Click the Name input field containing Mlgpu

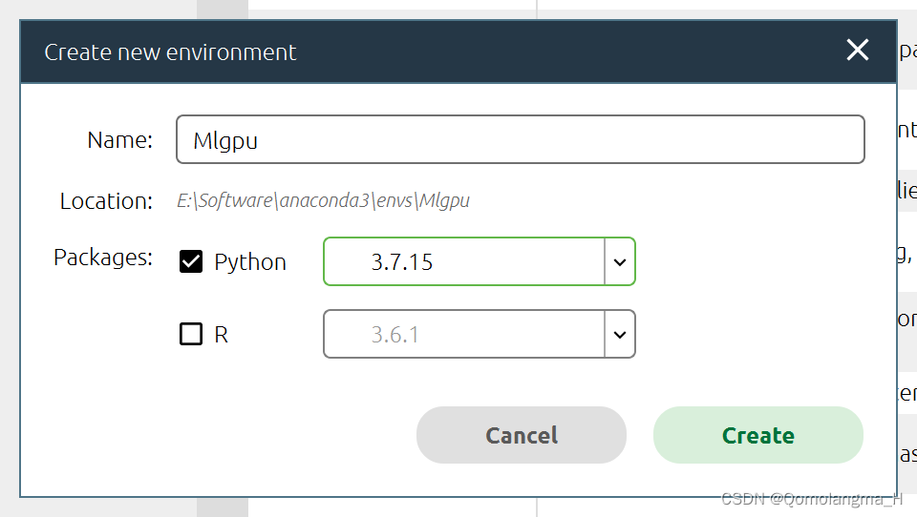[x=520, y=139]
